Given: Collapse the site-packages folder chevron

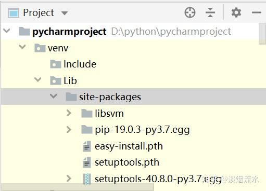Looking at the screenshot, I should point(54,96).
